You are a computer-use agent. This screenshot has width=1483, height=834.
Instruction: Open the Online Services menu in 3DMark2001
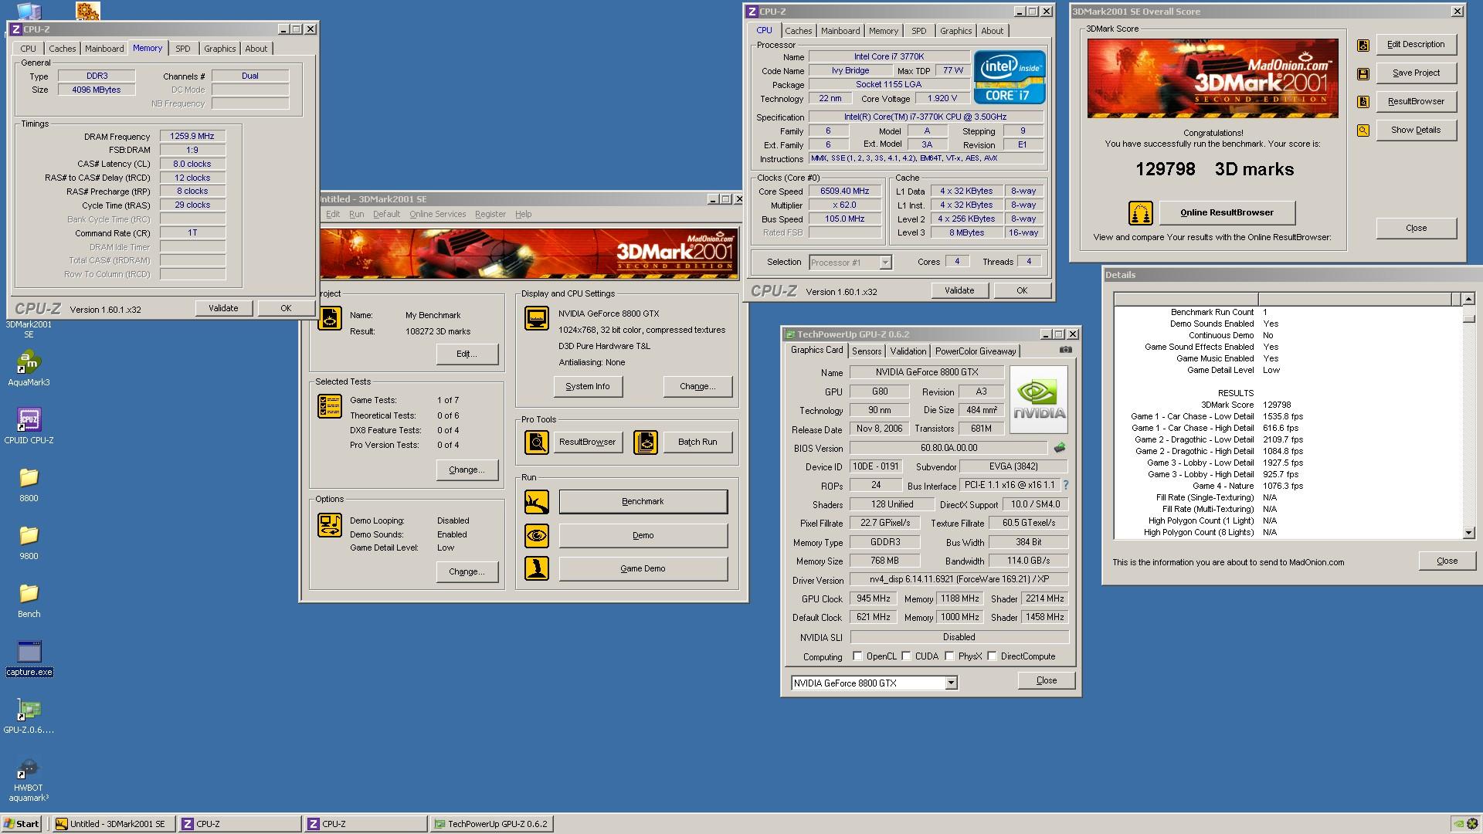(x=437, y=214)
